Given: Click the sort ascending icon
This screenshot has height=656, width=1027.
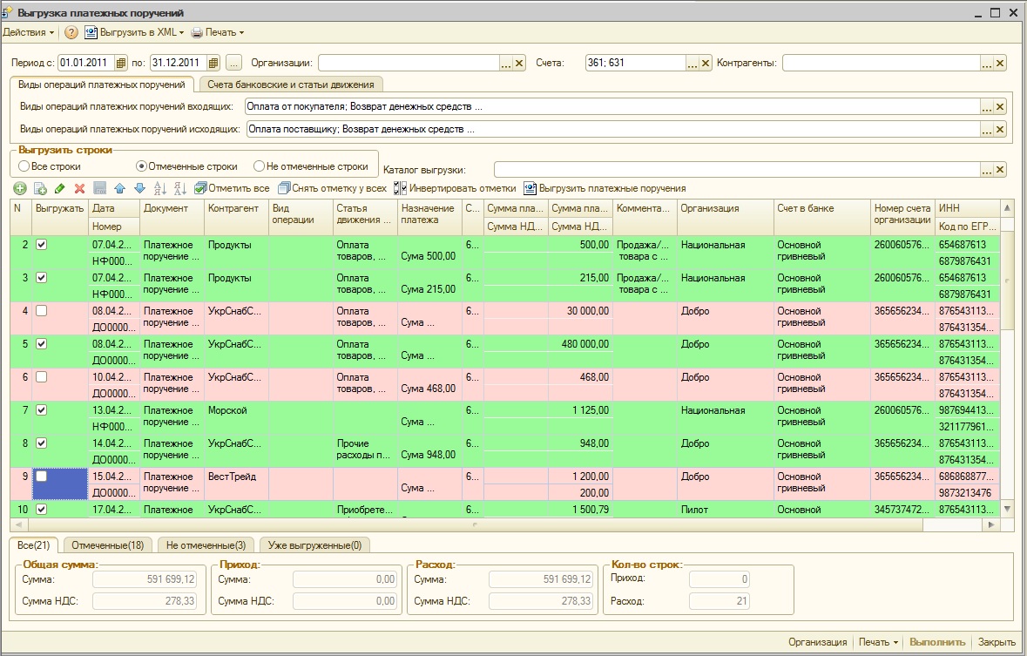Looking at the screenshot, I should click(x=159, y=188).
